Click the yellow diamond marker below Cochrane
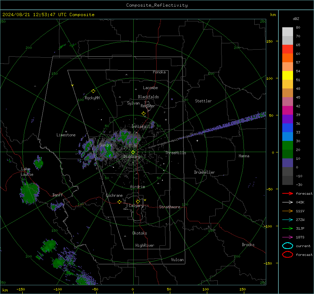 coord(120,202)
